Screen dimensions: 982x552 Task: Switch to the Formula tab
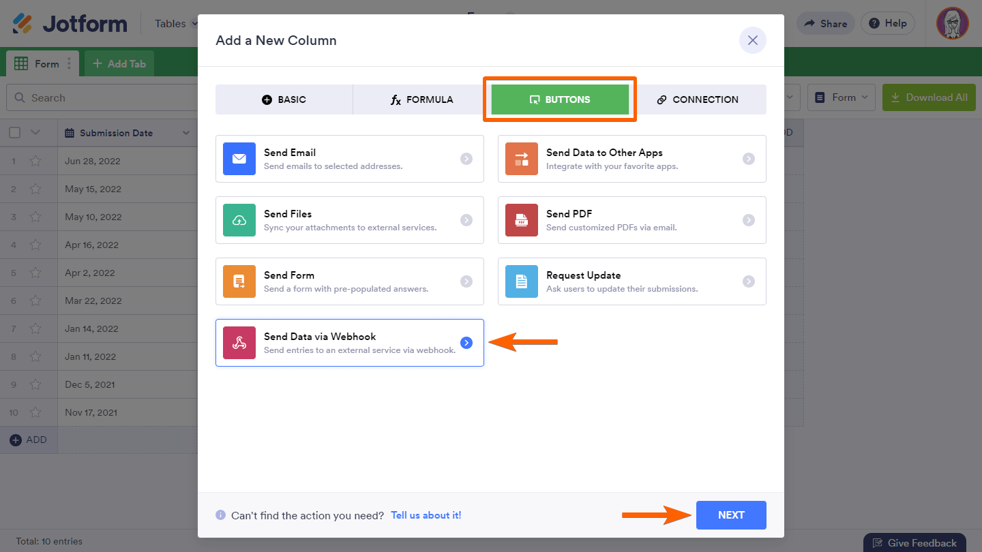421,99
